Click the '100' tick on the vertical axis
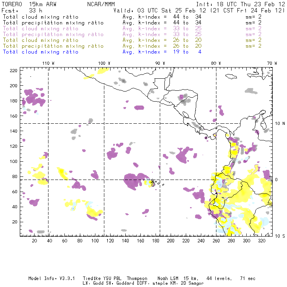The image size is (287, 287). [14, 161]
